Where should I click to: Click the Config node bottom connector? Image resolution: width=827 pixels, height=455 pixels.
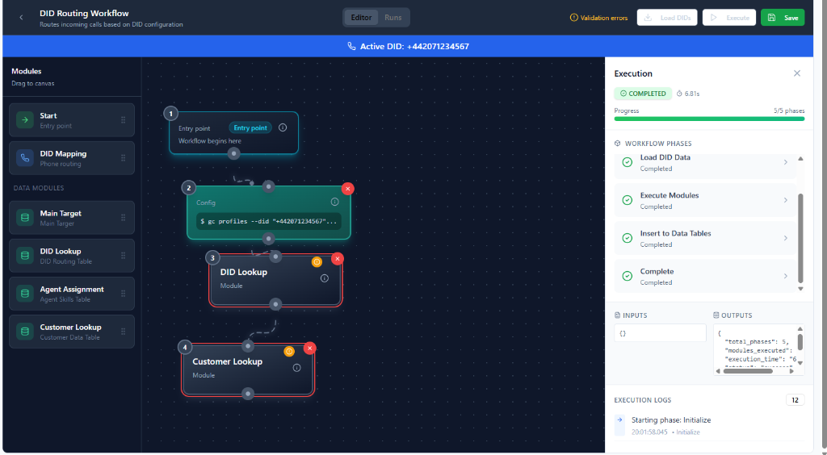[268, 239]
